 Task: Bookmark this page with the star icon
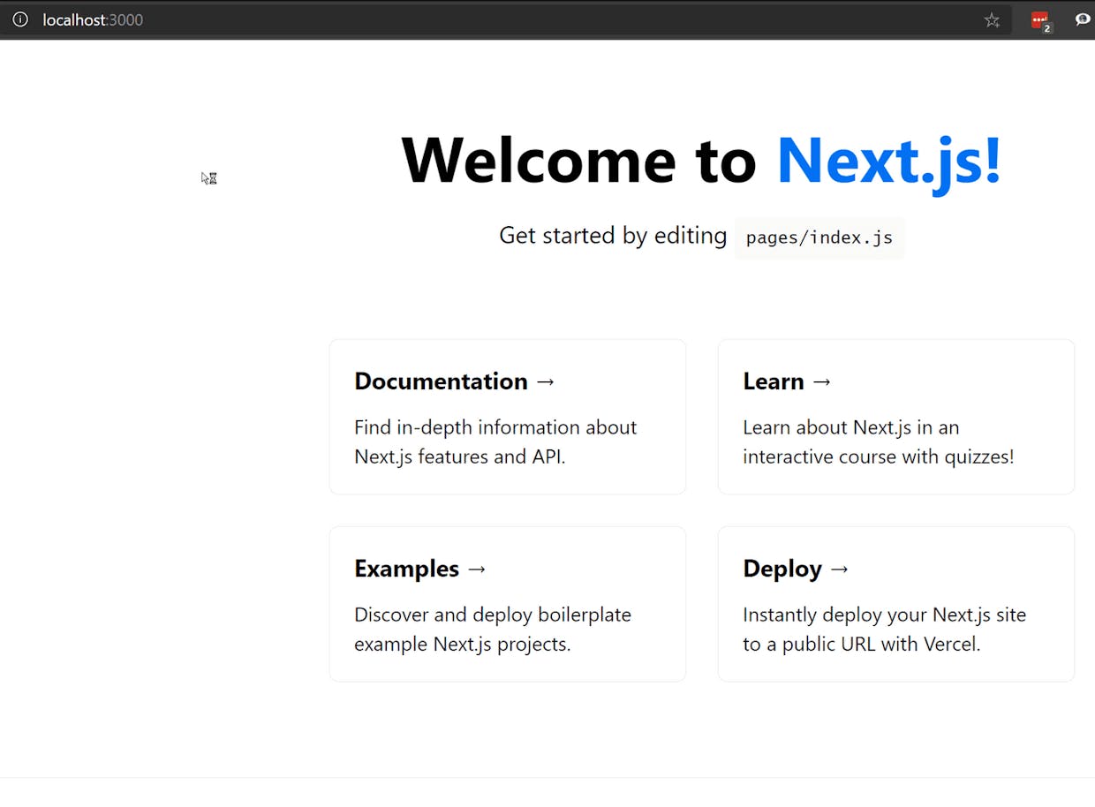click(992, 19)
